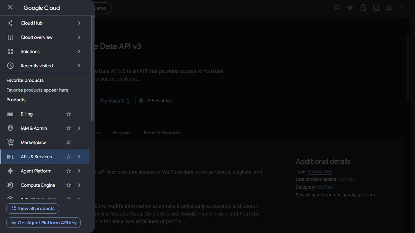This screenshot has height=233, width=415.
Task: Click the Solutions grid icon
Action: [x=10, y=51]
